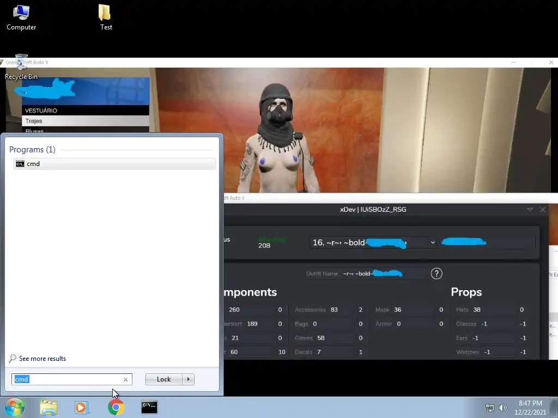Click the Glasses value -1
The width and height of the screenshot is (558, 418).
point(484,324)
